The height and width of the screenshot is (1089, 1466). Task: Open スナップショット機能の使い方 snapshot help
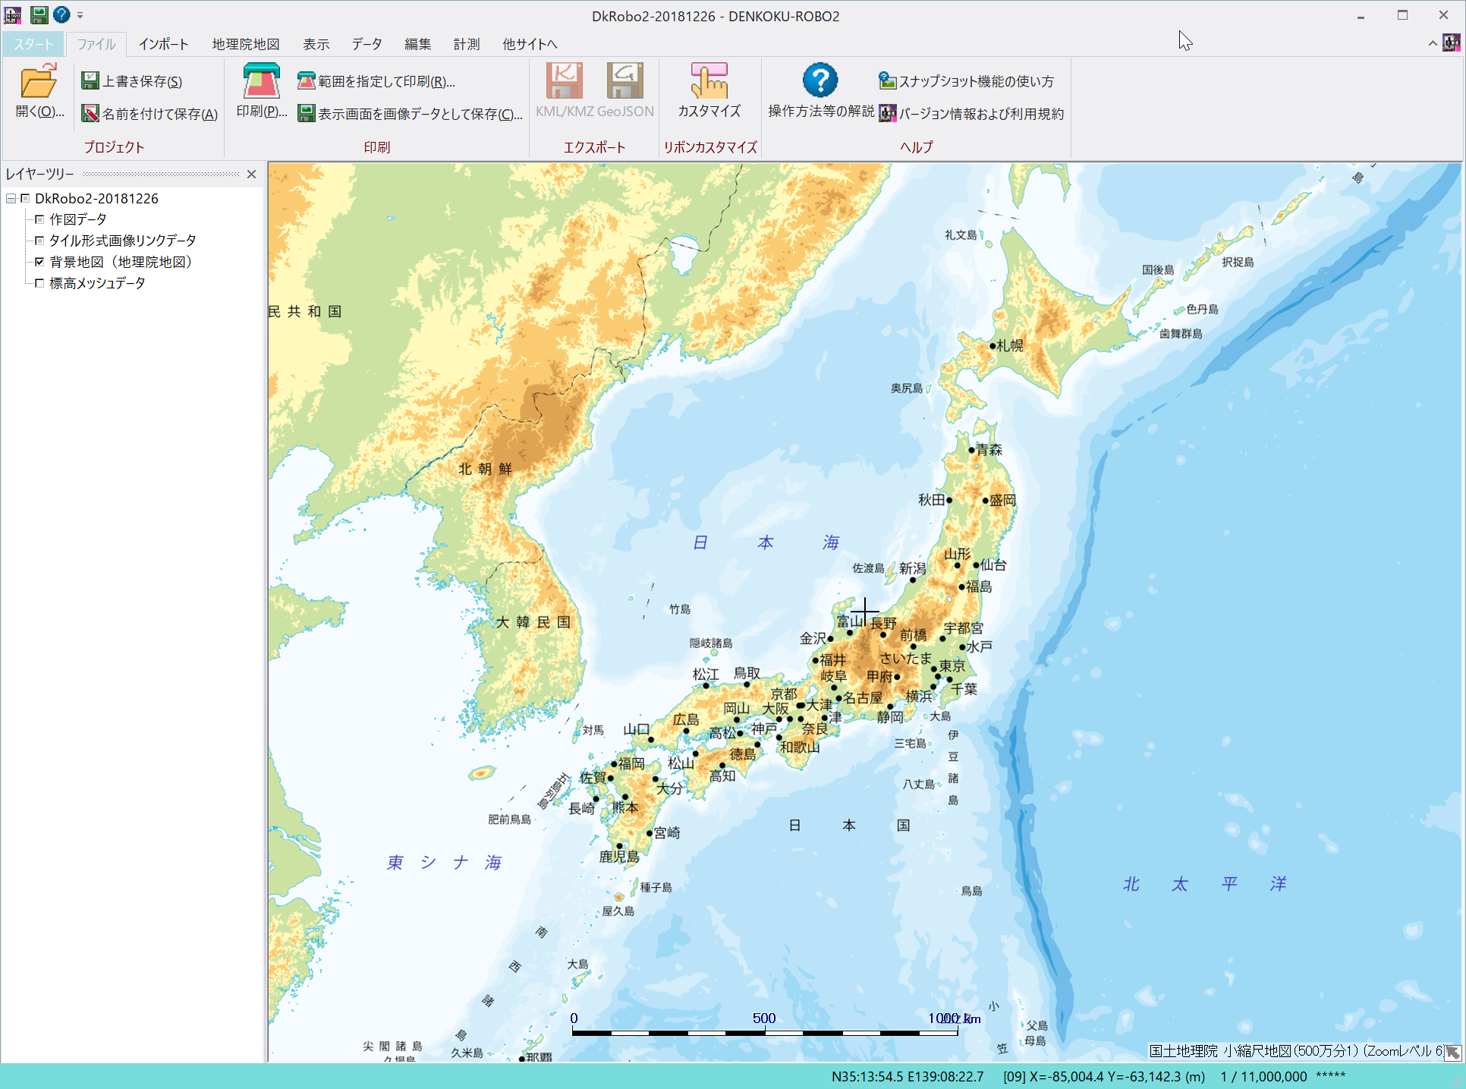pos(966,81)
